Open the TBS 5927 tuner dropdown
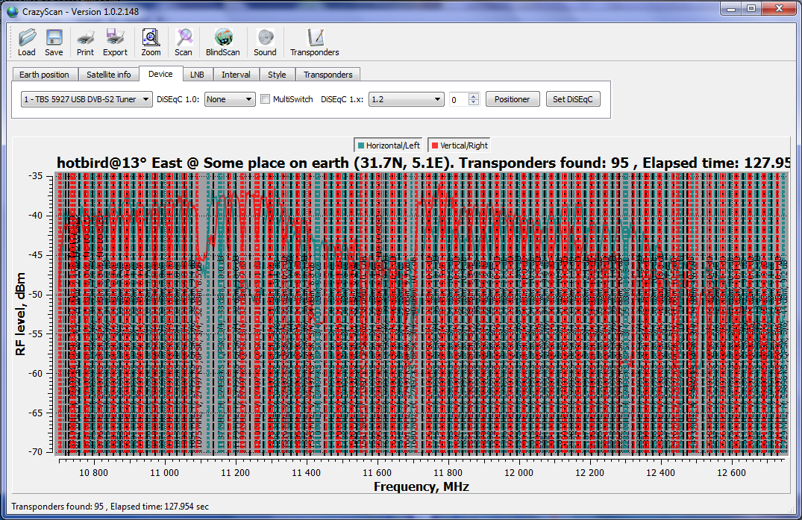This screenshot has height=520, width=802. pyautogui.click(x=87, y=99)
